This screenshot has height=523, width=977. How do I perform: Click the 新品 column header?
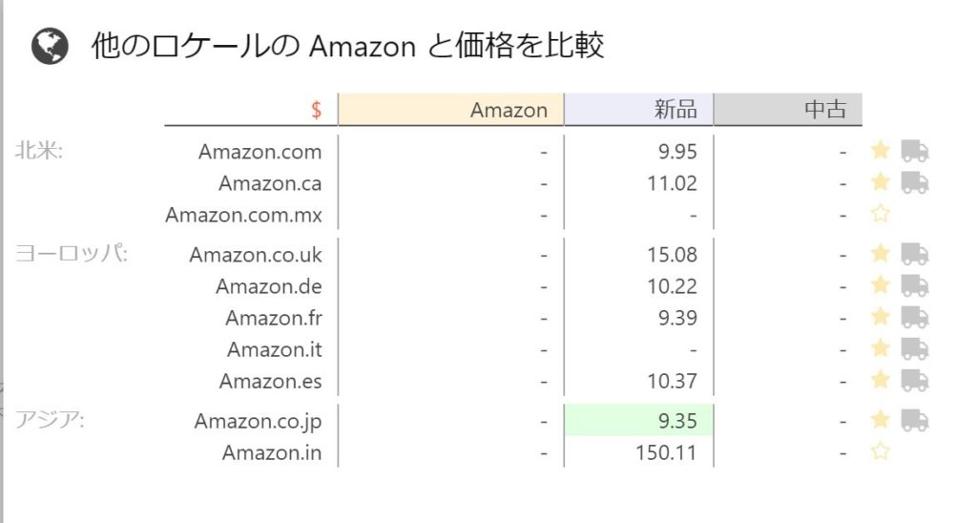(638, 109)
